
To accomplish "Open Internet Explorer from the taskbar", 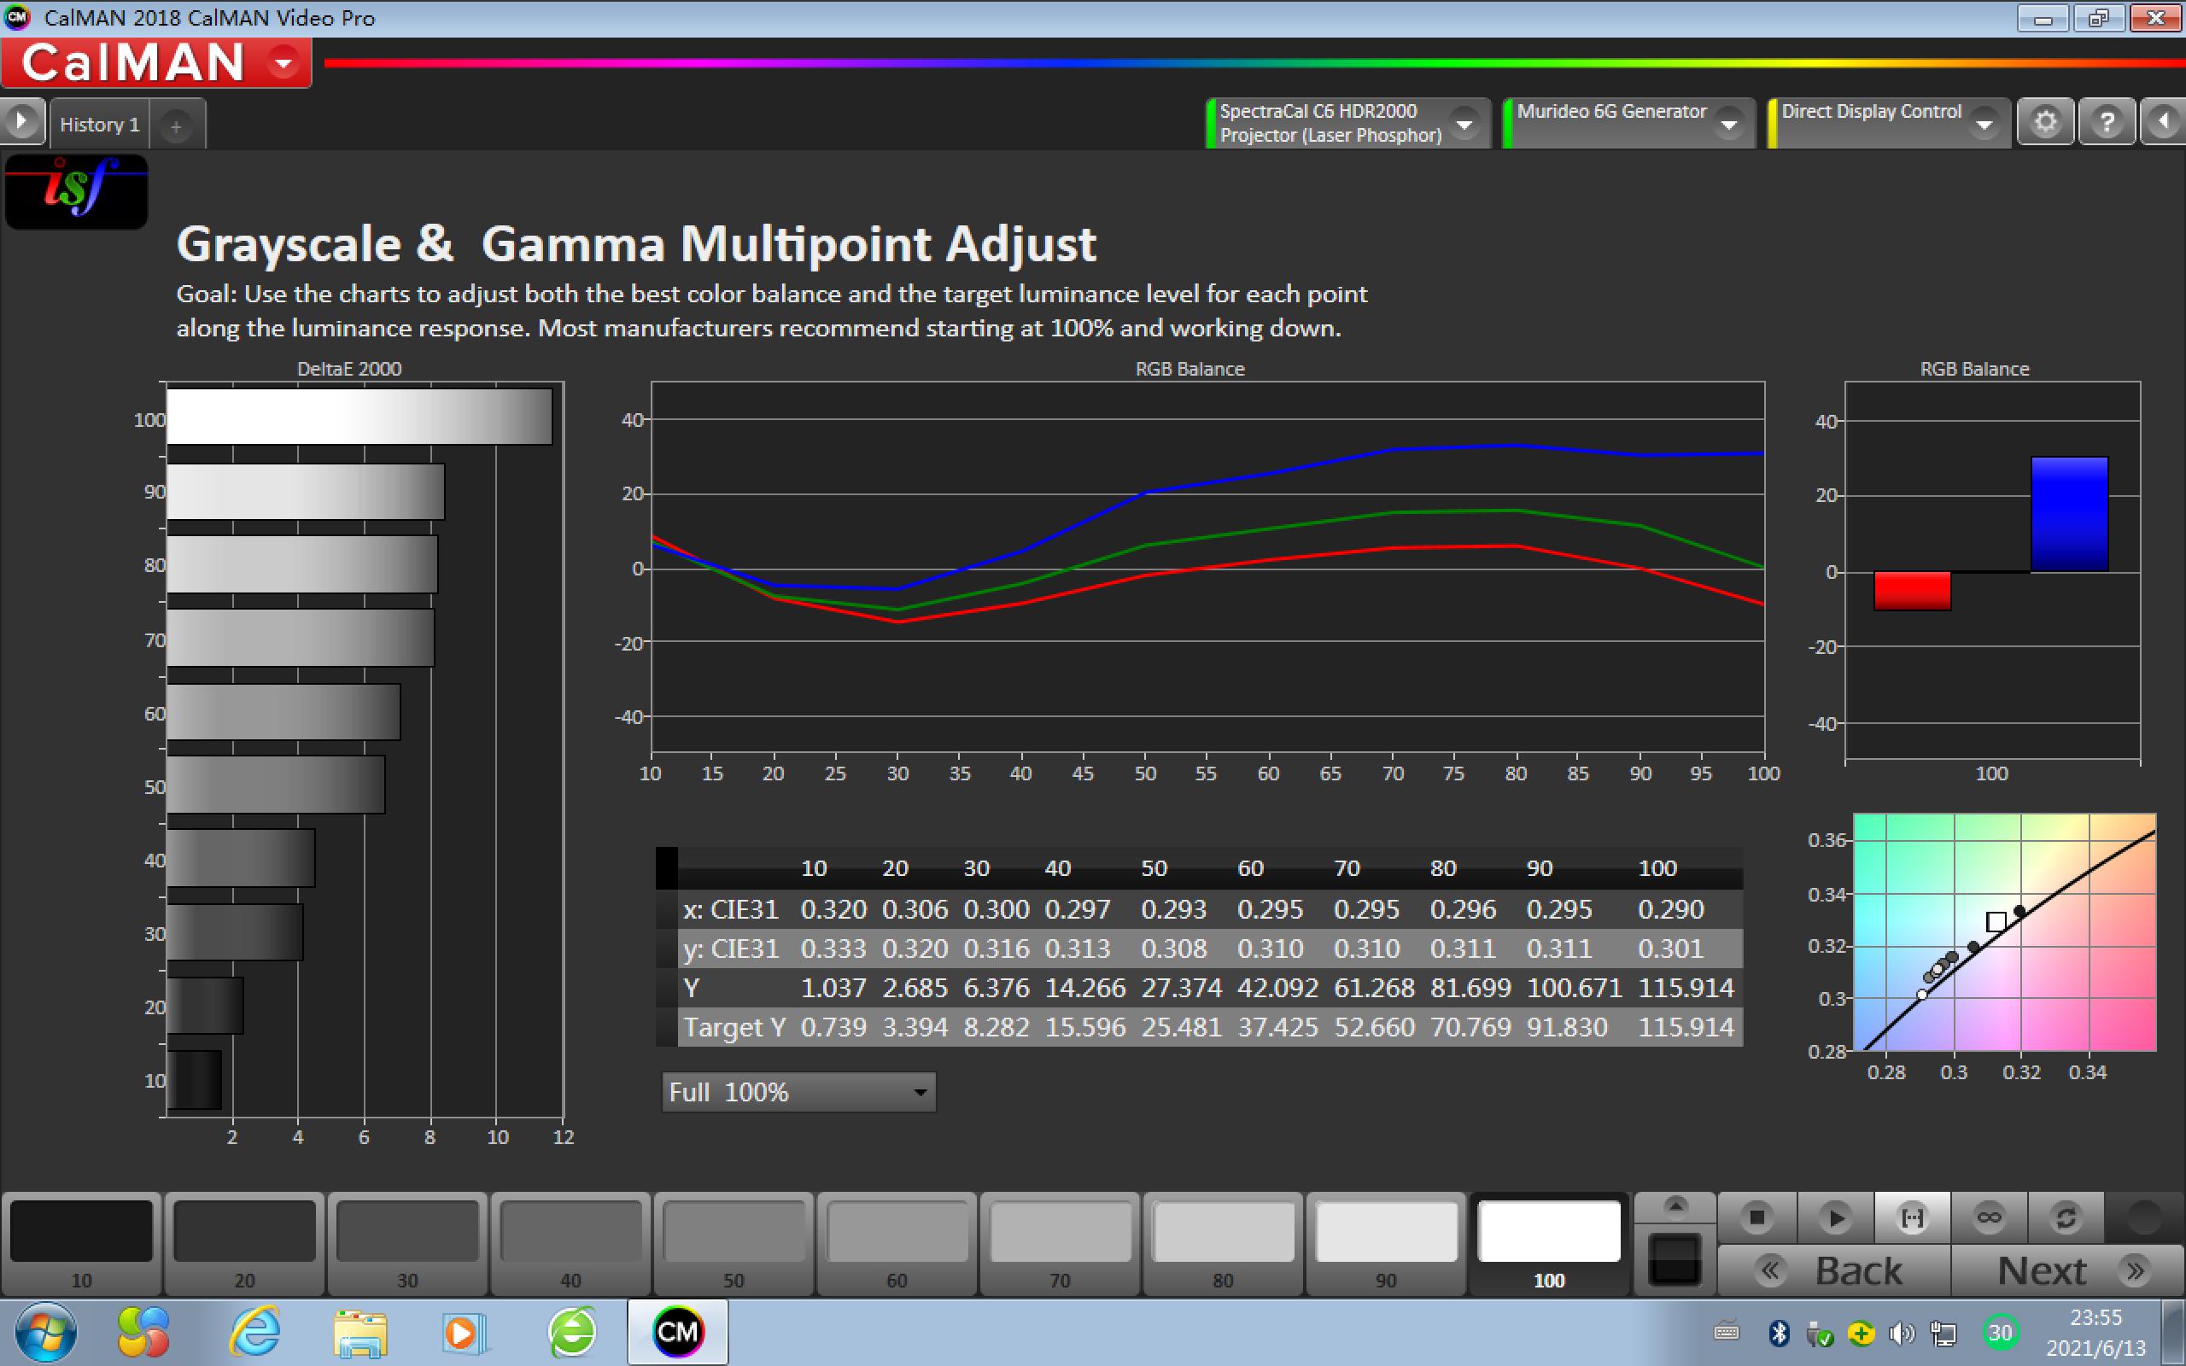I will pyautogui.click(x=254, y=1333).
